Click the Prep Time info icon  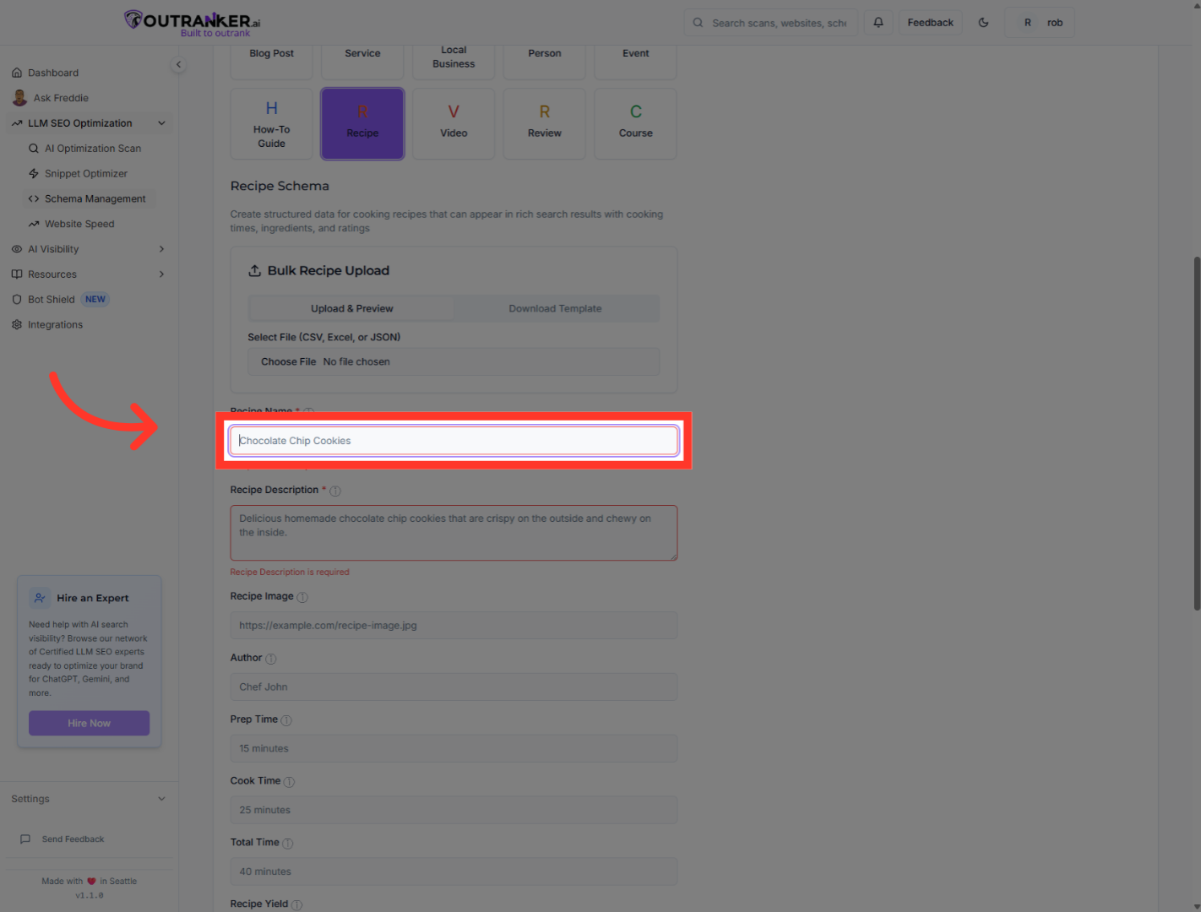tap(286, 720)
